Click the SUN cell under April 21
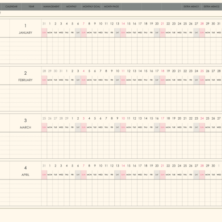The width and height of the screenshot is (222, 222). click(163, 175)
